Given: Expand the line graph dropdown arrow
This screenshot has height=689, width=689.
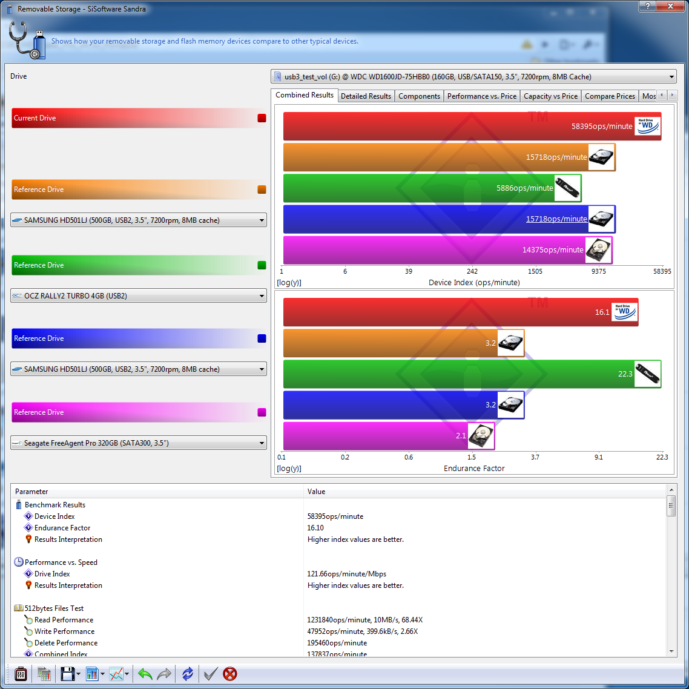Looking at the screenshot, I should point(127,674).
